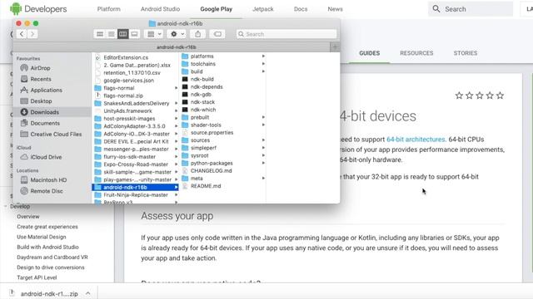The height and width of the screenshot is (299, 533).
Task: Select the ndk-stack executable
Action: click(x=202, y=102)
